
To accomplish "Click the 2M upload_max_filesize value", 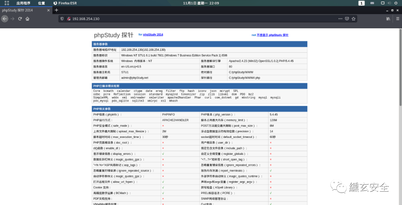I will click(165, 131).
